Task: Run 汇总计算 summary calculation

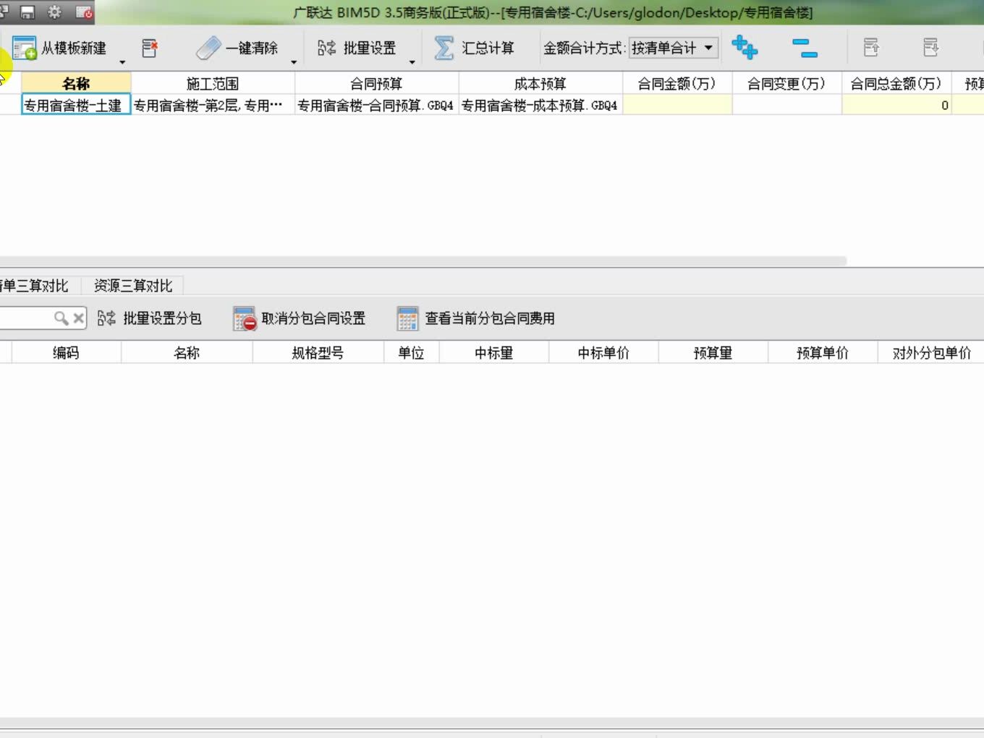Action: coord(476,48)
